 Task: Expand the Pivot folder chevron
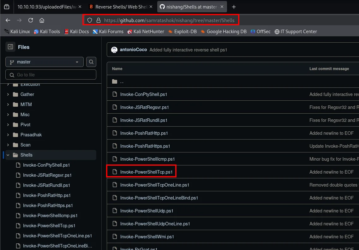click(8, 125)
